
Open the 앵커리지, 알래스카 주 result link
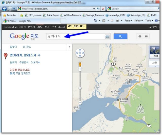(x=25, y=55)
